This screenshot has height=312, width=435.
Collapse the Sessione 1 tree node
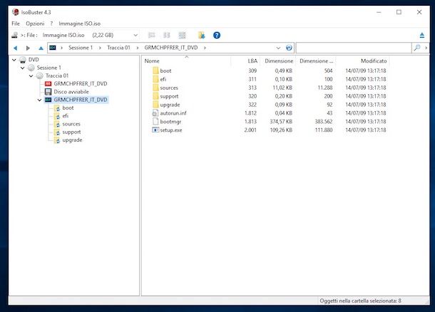23,68
